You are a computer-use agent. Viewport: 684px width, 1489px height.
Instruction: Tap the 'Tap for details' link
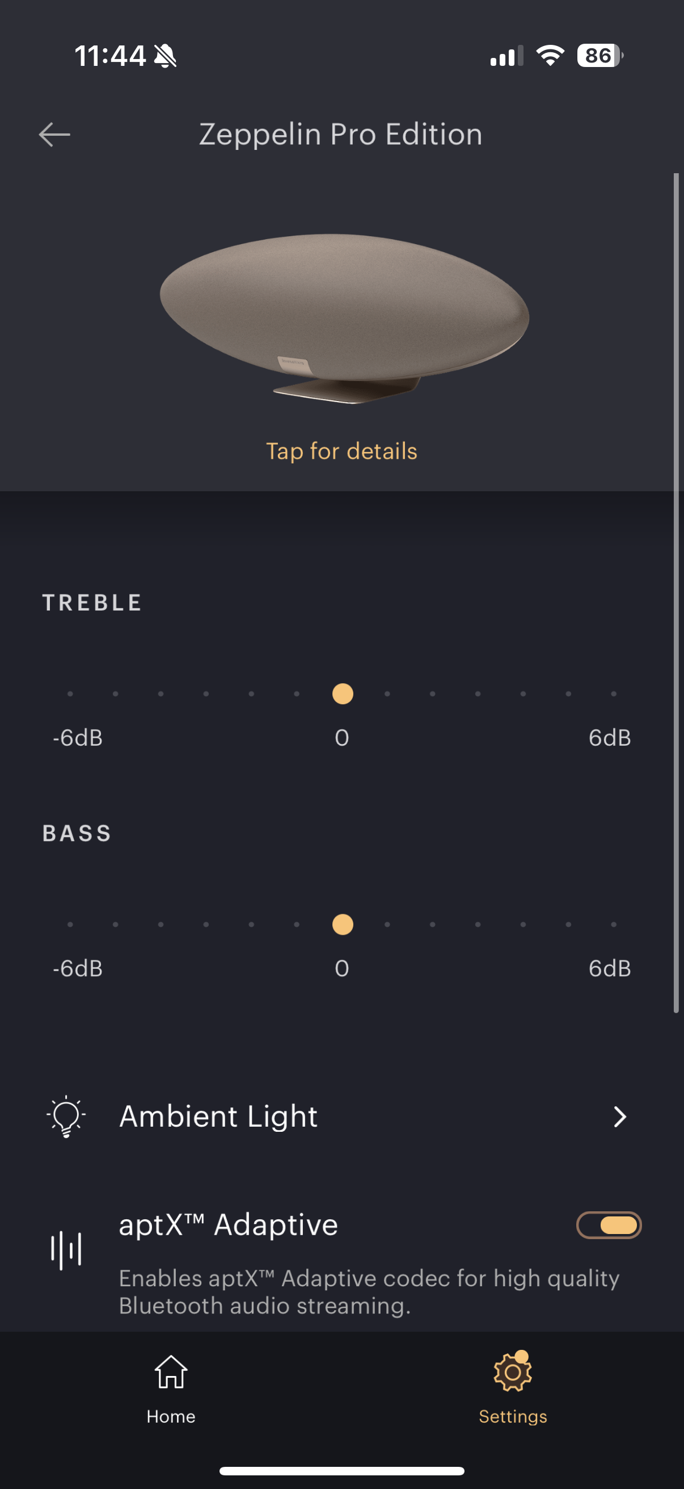tap(341, 451)
